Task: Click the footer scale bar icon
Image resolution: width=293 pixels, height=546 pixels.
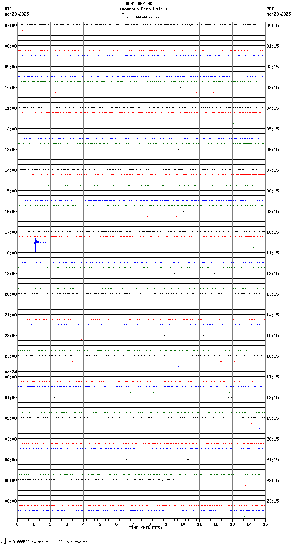Action: (x=5, y=541)
